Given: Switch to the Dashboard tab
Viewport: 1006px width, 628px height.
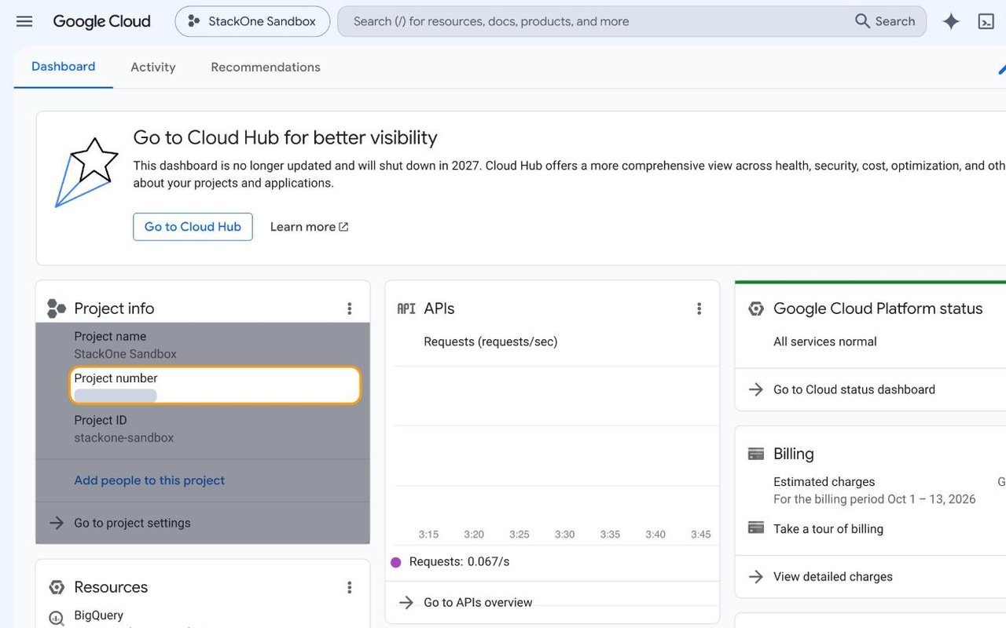Looking at the screenshot, I should 64,67.
